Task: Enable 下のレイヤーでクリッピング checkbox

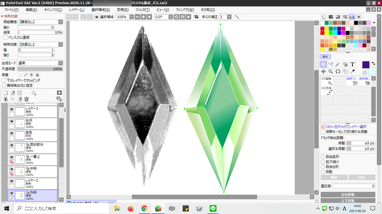Action: click(x=4, y=80)
